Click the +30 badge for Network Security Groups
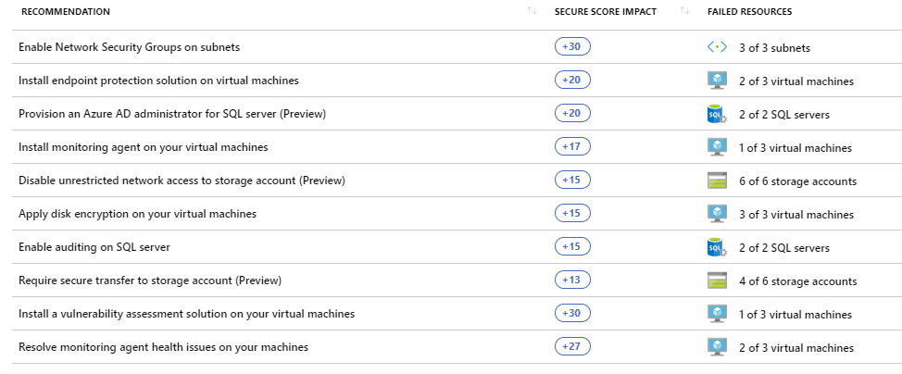The image size is (902, 374). tap(571, 47)
